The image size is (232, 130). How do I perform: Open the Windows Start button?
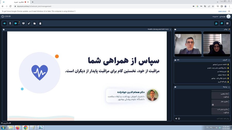(3, 128)
